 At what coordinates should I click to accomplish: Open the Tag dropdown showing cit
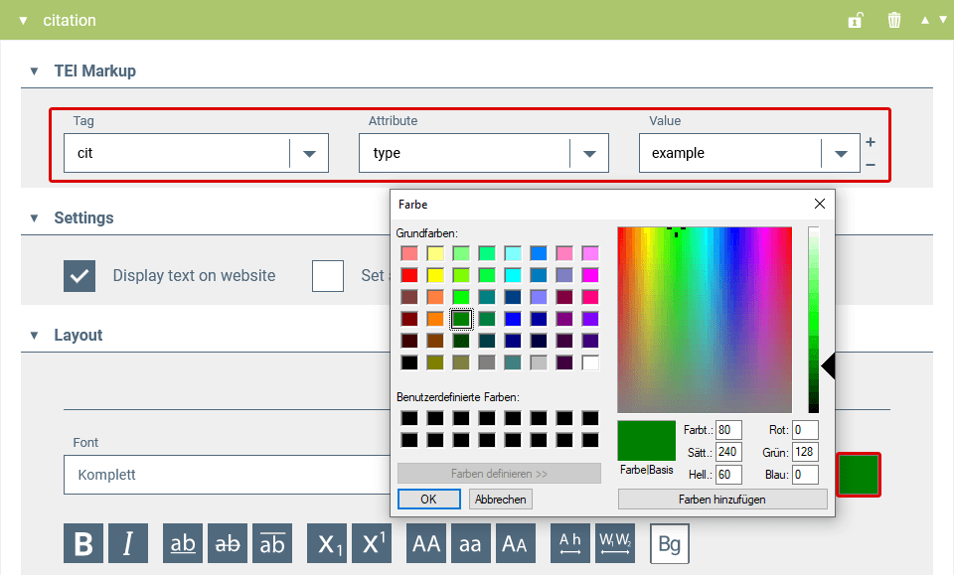[x=309, y=154]
